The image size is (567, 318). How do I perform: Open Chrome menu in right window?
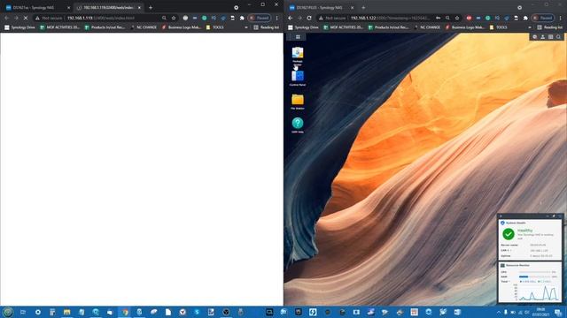click(561, 18)
